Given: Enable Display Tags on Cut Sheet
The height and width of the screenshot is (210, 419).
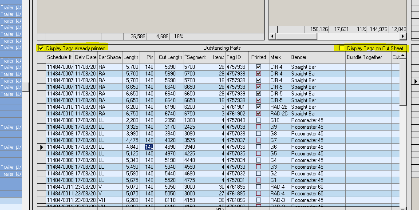Looking at the screenshot, I should [x=342, y=48].
